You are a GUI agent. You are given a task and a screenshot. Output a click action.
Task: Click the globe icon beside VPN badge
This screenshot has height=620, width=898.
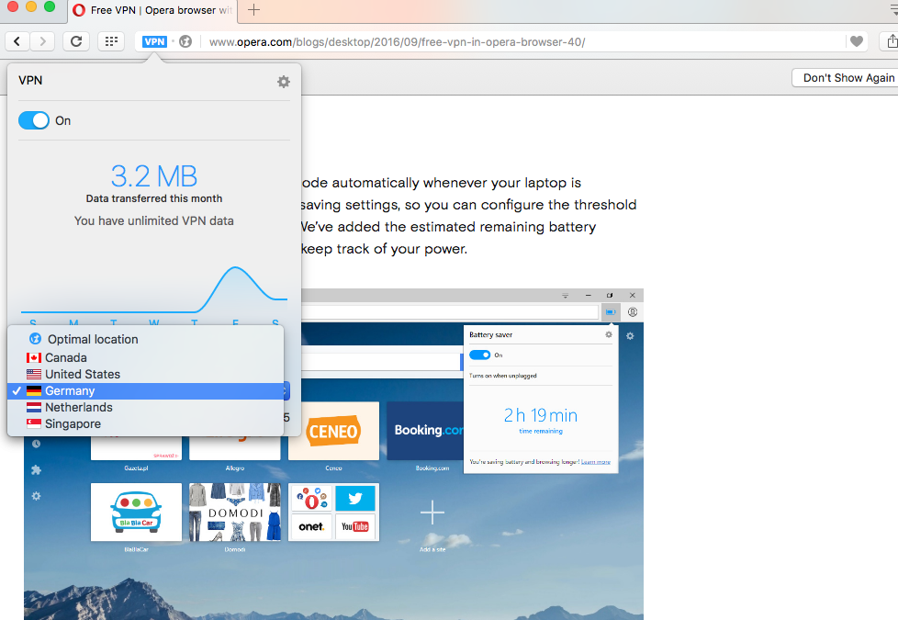pyautogui.click(x=185, y=41)
